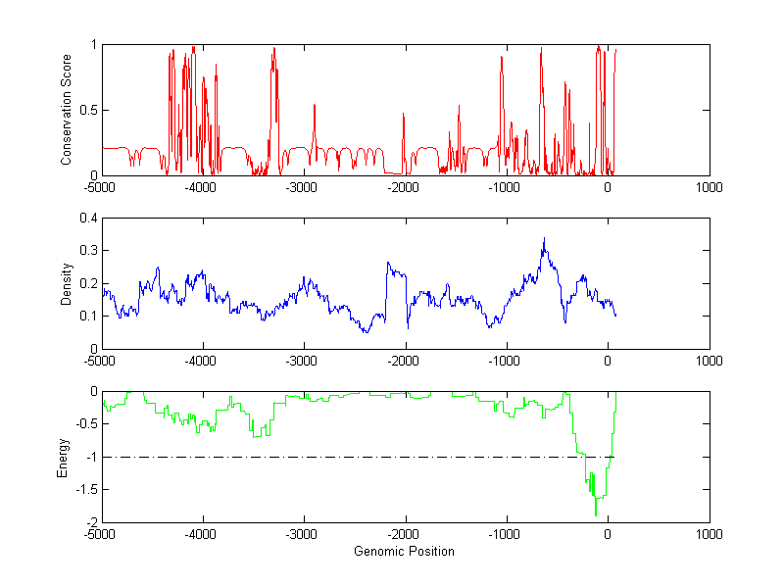Screen dimensions: 784x587
Task: Click the "Conservation Score" y-axis label
Action: tap(66, 110)
